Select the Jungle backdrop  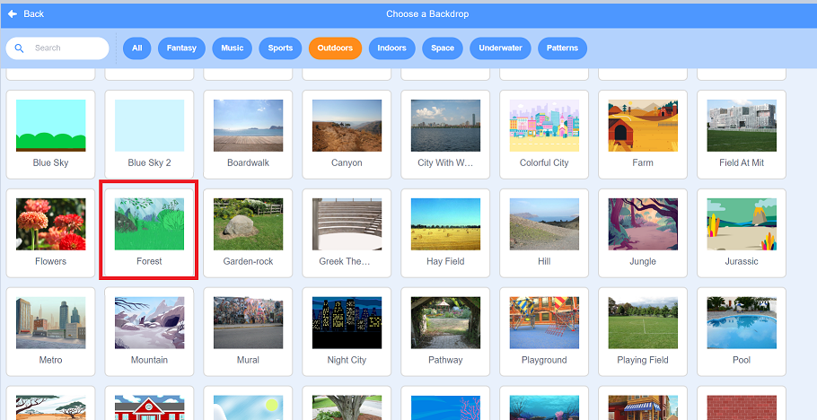point(643,233)
